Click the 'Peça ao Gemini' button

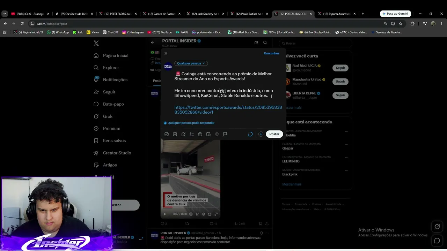point(395,14)
